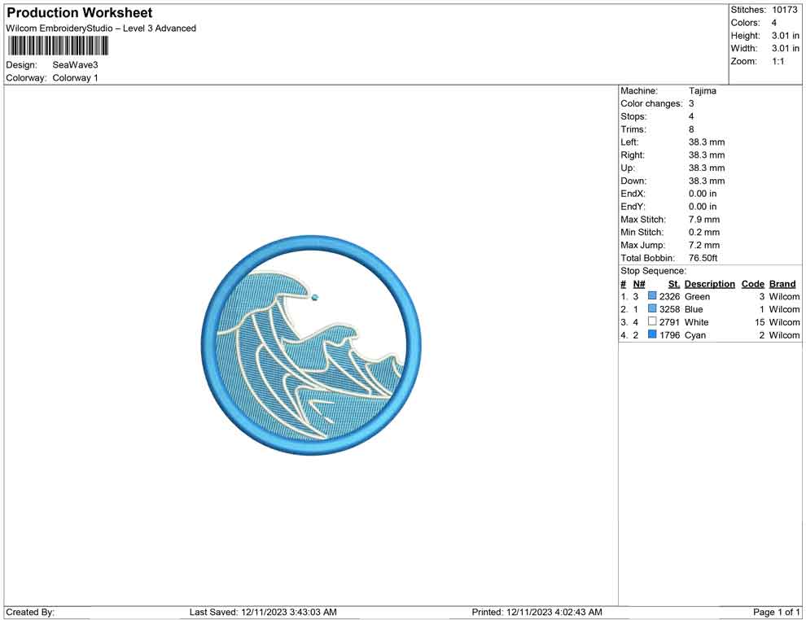Click the St. column header
806x620 pixels.
coord(673,284)
